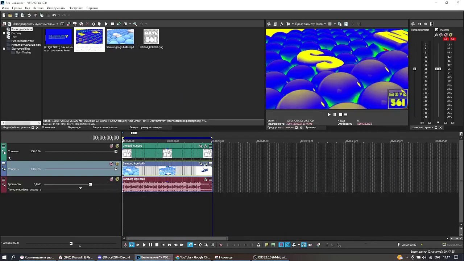This screenshot has height=261, width=464.
Task: Mute audio track 3
Action: click(111, 179)
